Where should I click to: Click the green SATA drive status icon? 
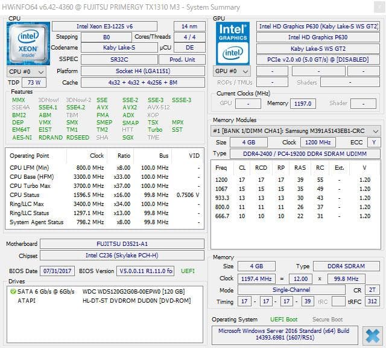(x=13, y=292)
